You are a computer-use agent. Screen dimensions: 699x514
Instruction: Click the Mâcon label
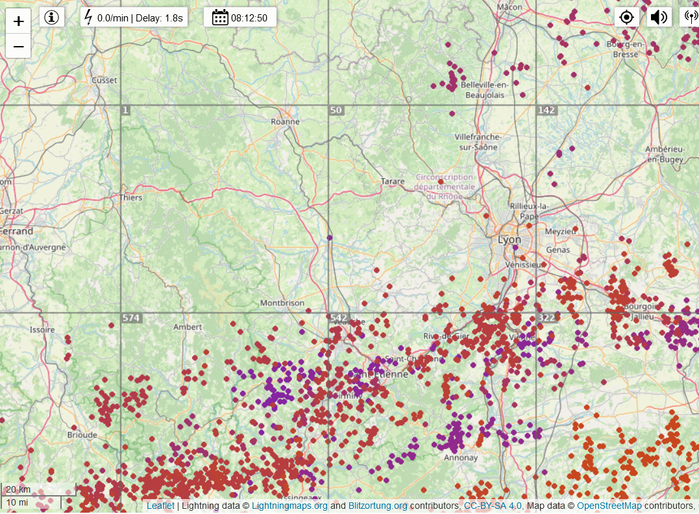509,7
